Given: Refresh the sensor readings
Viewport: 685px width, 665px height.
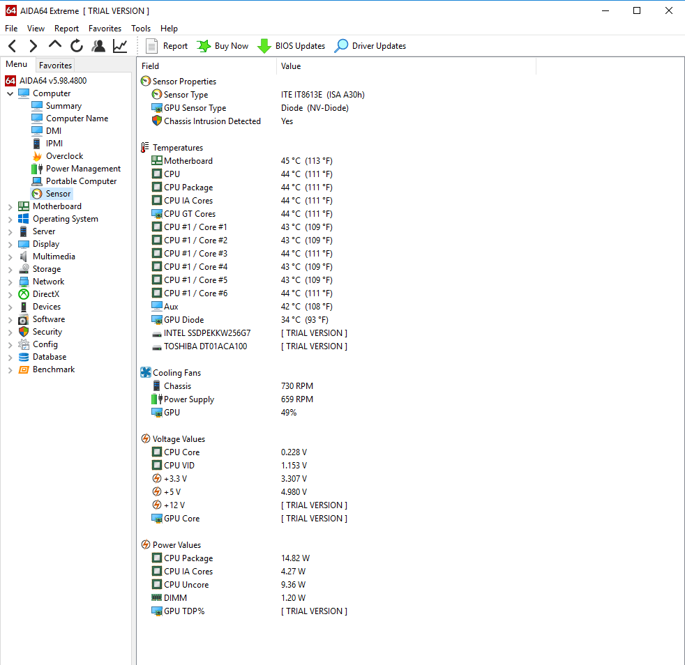Looking at the screenshot, I should [x=77, y=46].
